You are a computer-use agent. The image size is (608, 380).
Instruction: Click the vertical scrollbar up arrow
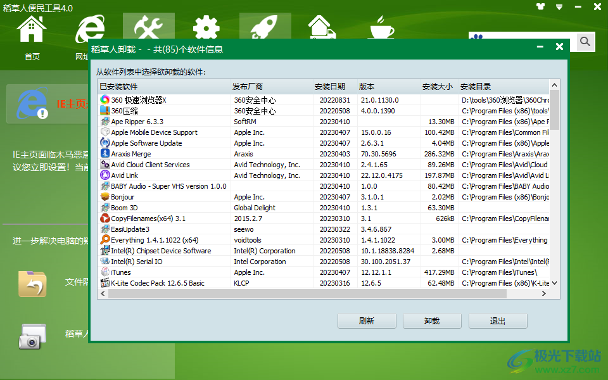point(555,84)
